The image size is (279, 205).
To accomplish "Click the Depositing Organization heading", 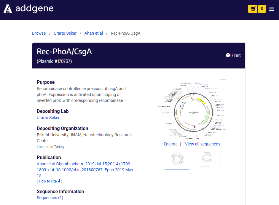I will [x=63, y=128].
